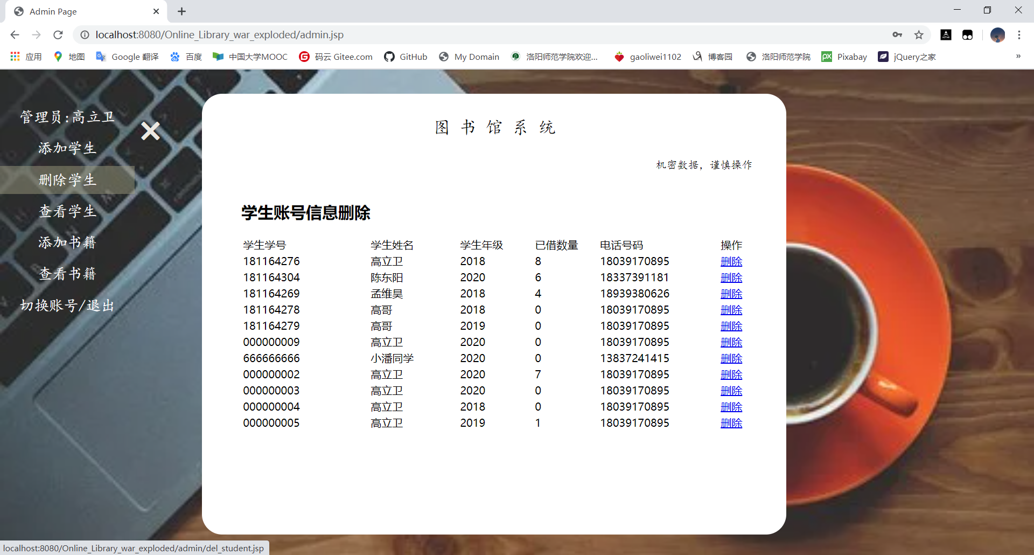Screen dimensions: 1034x555
Task: Click 删除 link for student 陈东阳
Action: 731,277
